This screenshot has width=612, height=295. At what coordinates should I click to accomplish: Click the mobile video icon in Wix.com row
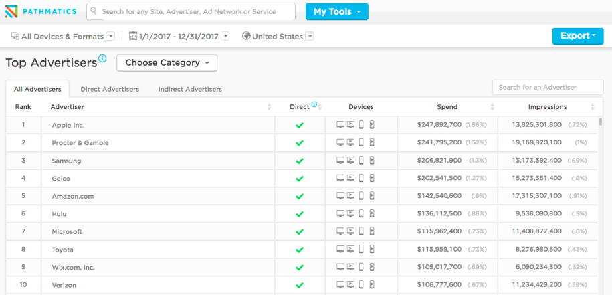point(372,267)
